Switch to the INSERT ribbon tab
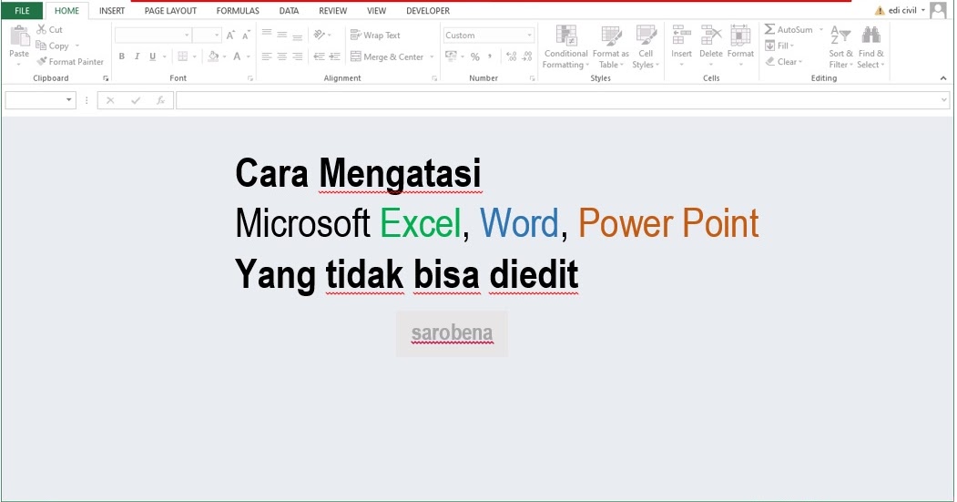This screenshot has width=957, height=502. click(x=112, y=10)
